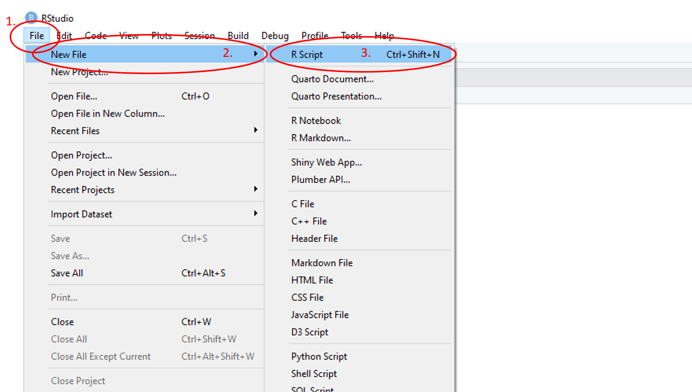Viewport: 692px width, 392px height.
Task: Open the Edit menu
Action: pyautogui.click(x=64, y=36)
